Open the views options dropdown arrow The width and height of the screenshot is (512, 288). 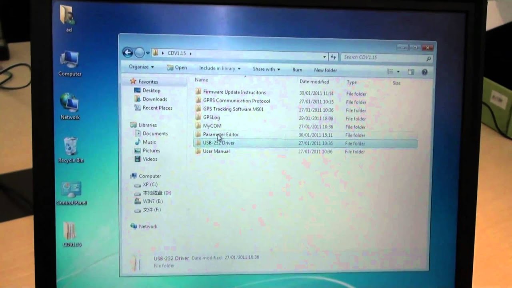(x=398, y=72)
